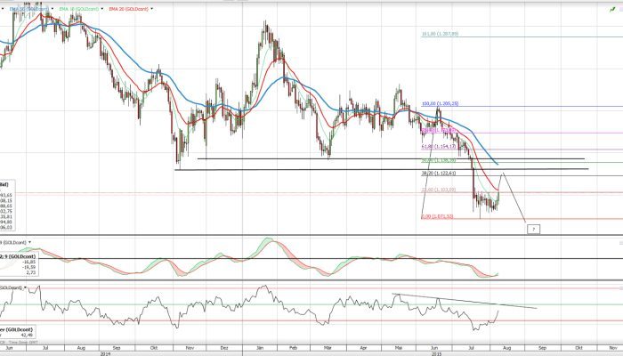Click the MACD value 2,73
Screen dimensions: 623x356
pos(30,272)
